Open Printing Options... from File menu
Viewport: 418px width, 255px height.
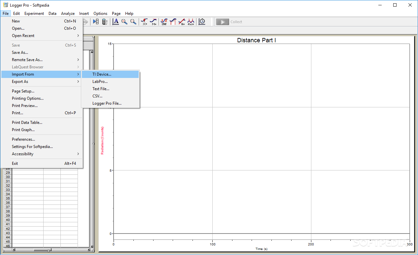pos(42,98)
